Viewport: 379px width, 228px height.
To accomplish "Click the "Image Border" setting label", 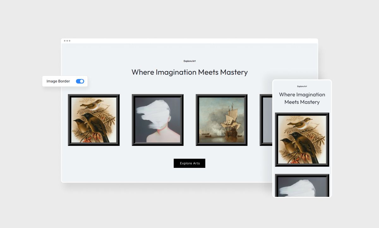I will (58, 81).
